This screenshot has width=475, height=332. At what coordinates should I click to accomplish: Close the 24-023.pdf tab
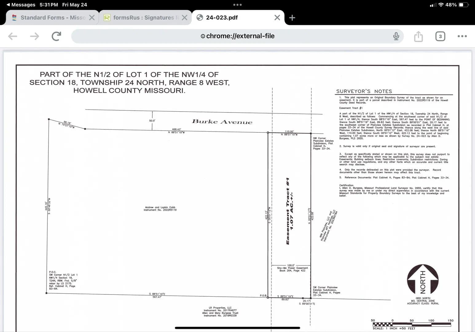click(x=277, y=18)
